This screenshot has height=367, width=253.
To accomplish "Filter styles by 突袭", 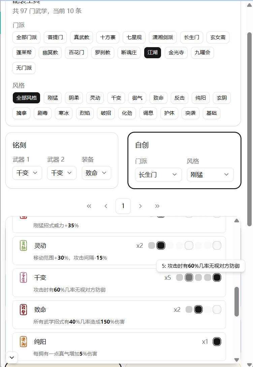I will (x=190, y=113).
